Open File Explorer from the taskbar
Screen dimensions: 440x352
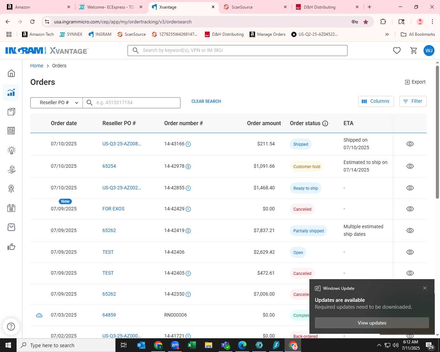pyautogui.click(x=209, y=345)
